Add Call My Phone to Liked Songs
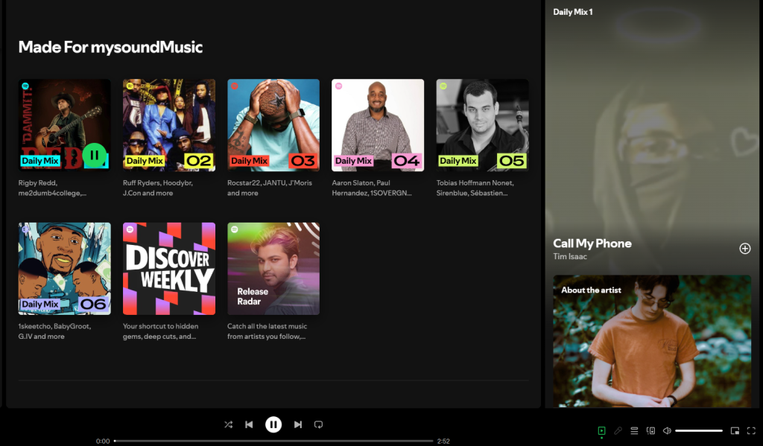Screen dimensions: 763x446 click(745, 249)
